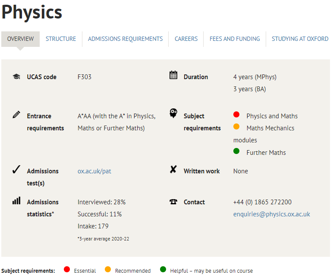Click the graduation cap icon beside UCAS code
Screen dimensions: 333x277
pos(16,77)
